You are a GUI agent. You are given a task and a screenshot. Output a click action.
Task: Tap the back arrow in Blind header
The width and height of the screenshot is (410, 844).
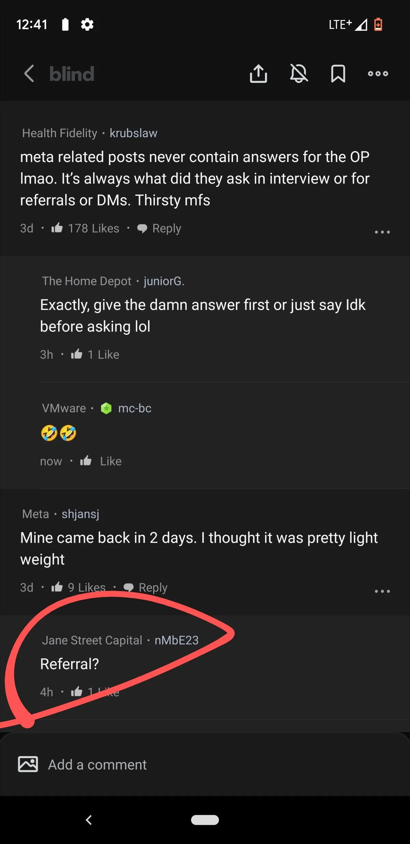(x=29, y=74)
